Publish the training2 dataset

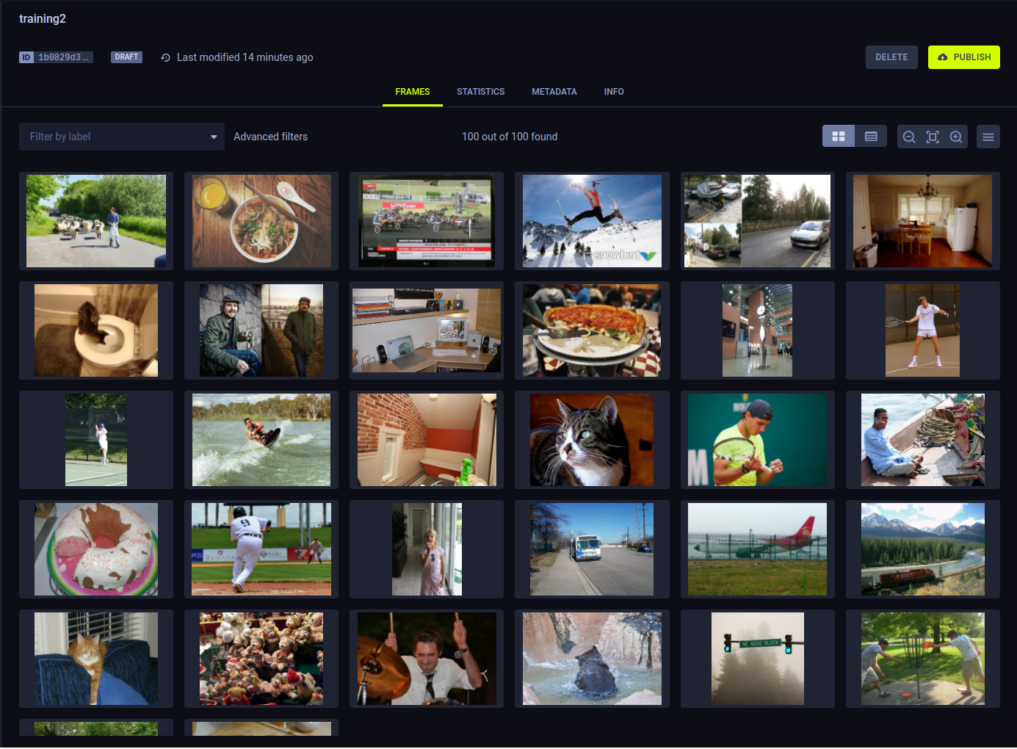coord(964,57)
